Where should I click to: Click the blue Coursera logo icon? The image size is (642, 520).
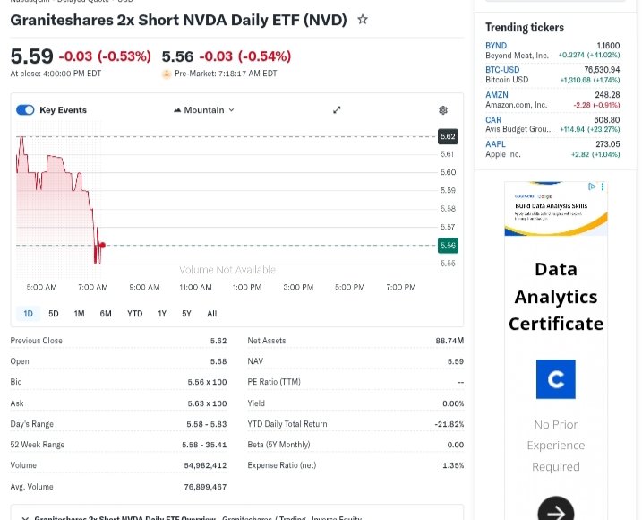coord(555,379)
